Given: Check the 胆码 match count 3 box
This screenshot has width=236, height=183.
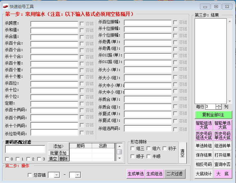Looking at the screenshot, I should pos(39,159).
